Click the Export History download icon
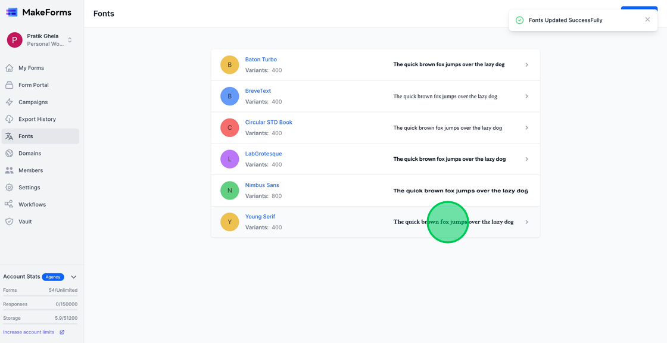 10,119
